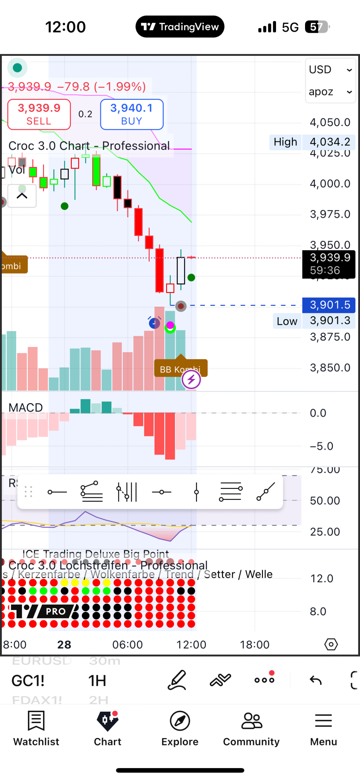
Task: Tap the purple lightning bolt icon
Action: click(x=191, y=380)
